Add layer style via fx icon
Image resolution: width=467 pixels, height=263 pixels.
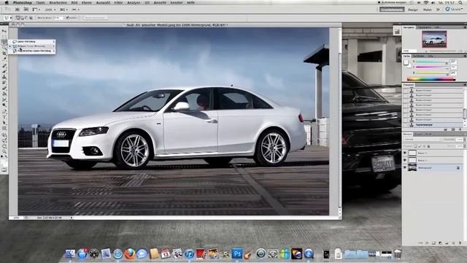(427, 243)
